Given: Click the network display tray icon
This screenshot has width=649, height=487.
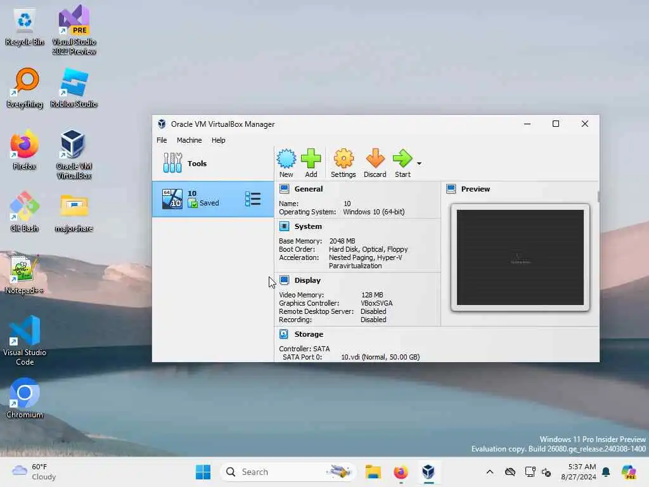Looking at the screenshot, I should point(530,472).
